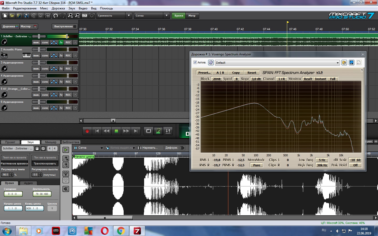
Task: Click the loop mode icon in the transport
Action: coord(149,131)
